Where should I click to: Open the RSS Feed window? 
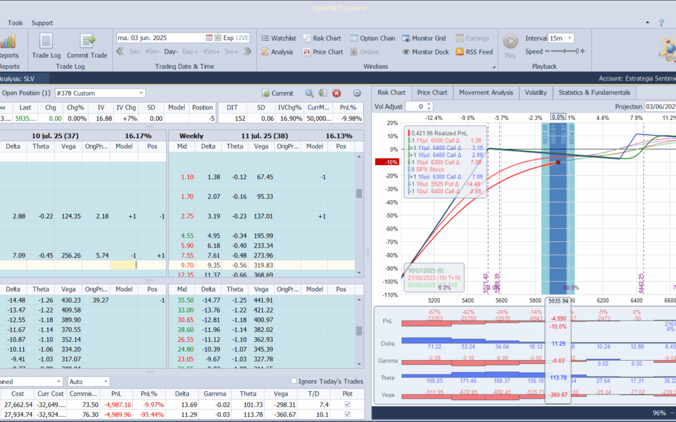(474, 52)
